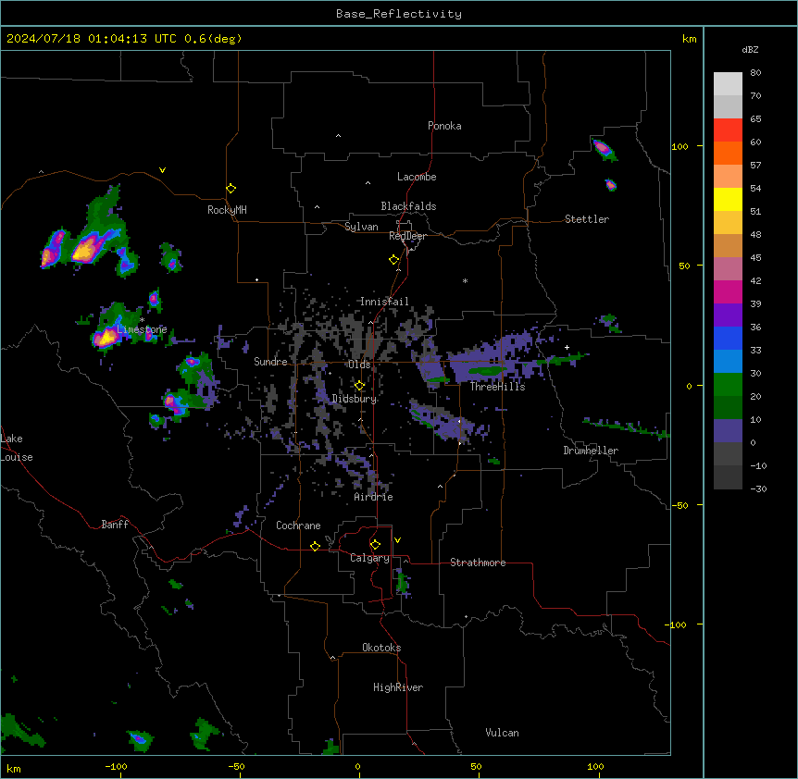The image size is (798, 779).
Task: Click the Base_Reflectivity title text
Action: click(399, 14)
